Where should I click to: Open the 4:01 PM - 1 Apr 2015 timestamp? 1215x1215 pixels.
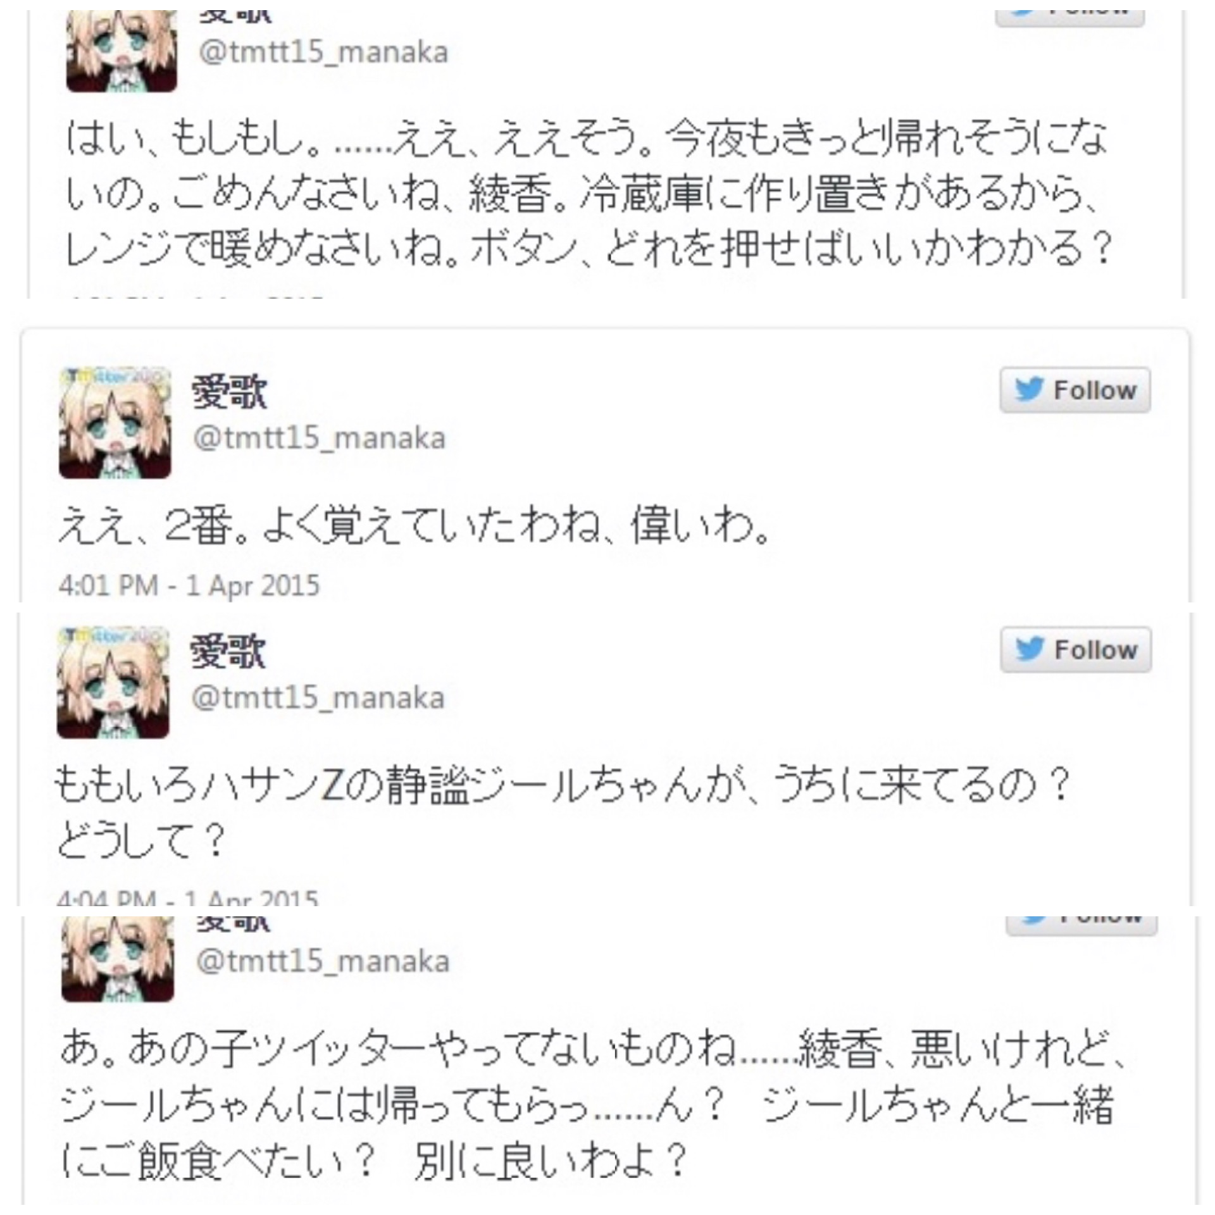tap(189, 585)
